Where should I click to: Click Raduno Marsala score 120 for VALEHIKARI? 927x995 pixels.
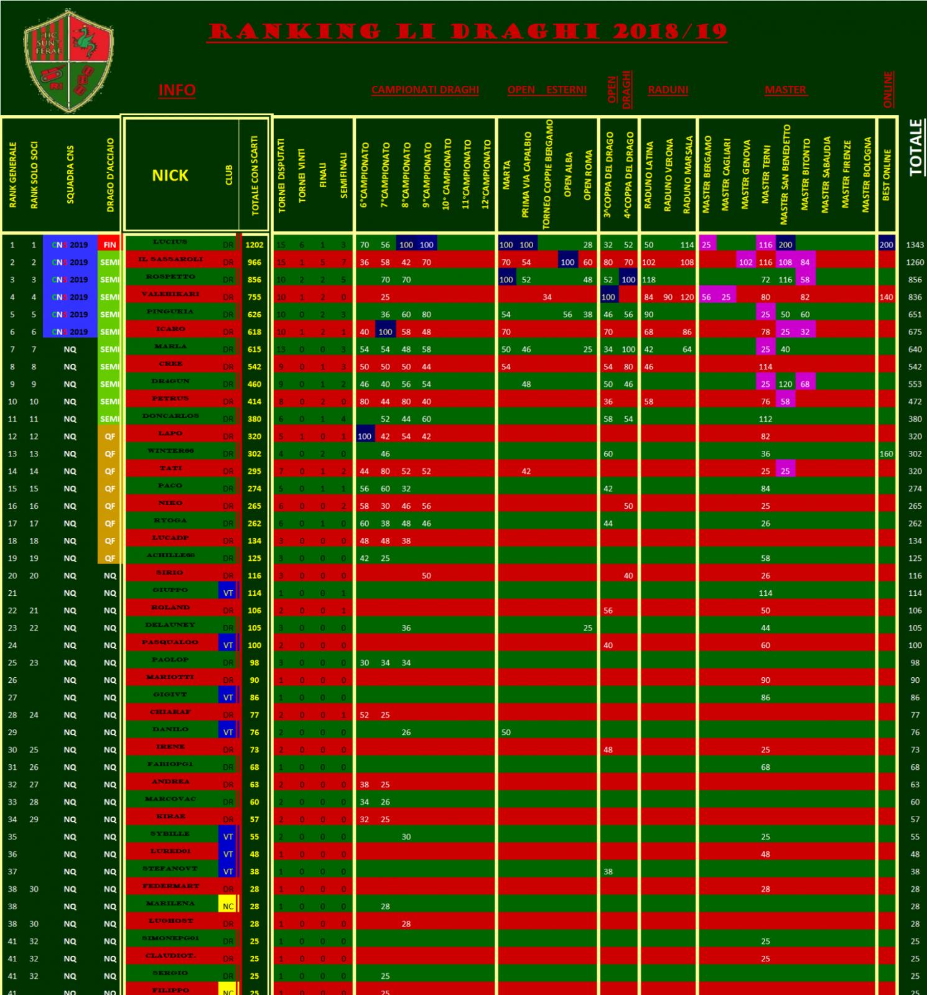coord(687,297)
